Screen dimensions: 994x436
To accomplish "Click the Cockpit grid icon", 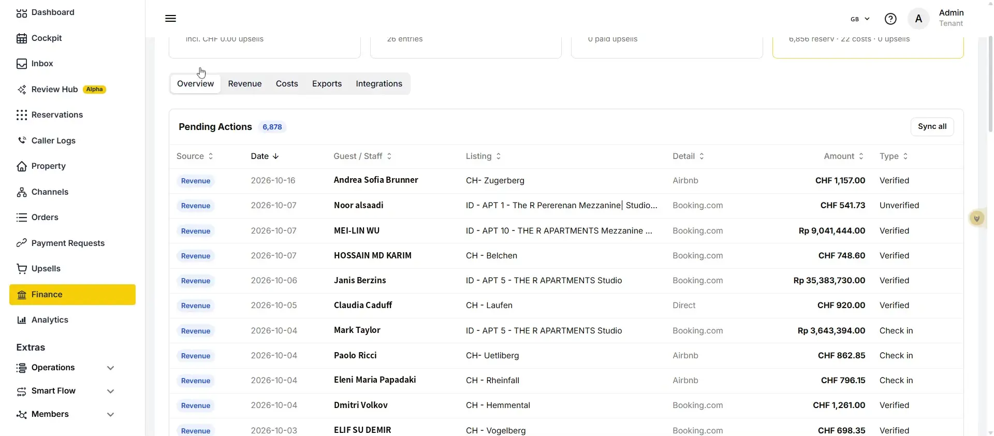I will click(x=22, y=38).
